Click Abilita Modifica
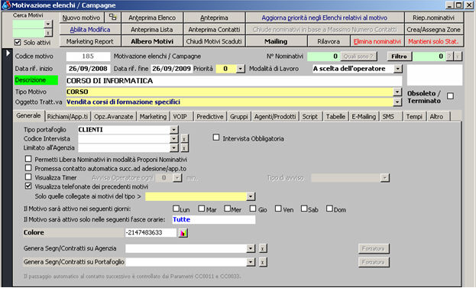Screen dimensions: 476x288 (x=90, y=30)
